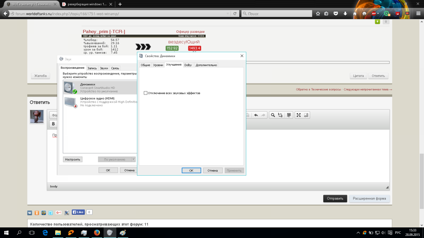Close the Свойства: Динамики dialog
This screenshot has width=424, height=238.
pos(242,56)
